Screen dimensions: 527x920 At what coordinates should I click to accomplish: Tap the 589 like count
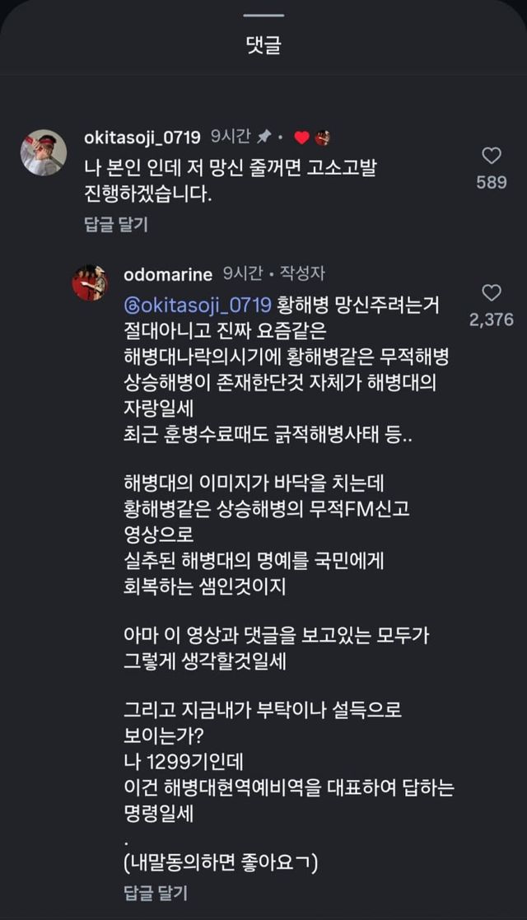click(x=492, y=182)
